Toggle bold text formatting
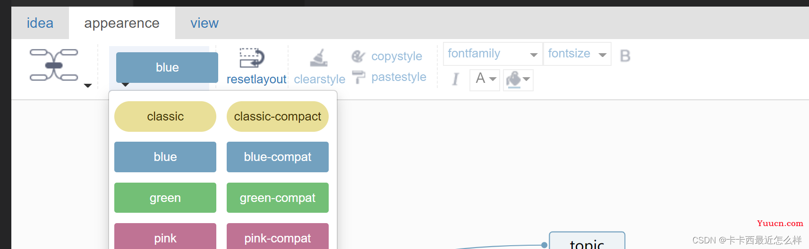809x249 pixels. pyautogui.click(x=625, y=56)
